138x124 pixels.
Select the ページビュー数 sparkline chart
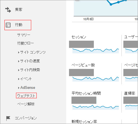click(95, 79)
